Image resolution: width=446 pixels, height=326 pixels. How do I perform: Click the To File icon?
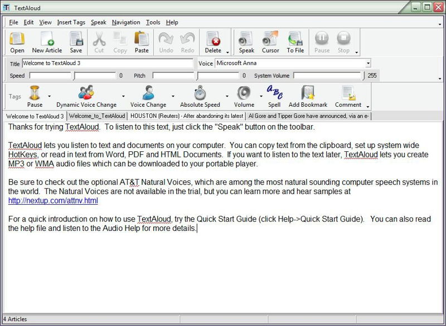tap(295, 42)
